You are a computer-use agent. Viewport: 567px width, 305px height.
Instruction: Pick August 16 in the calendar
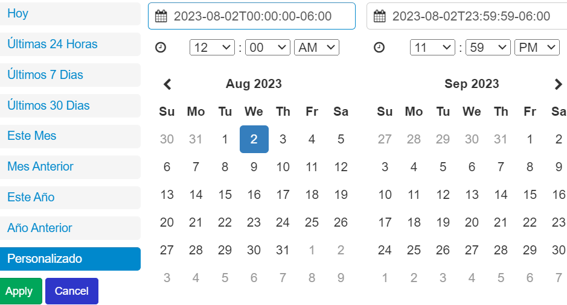pyautogui.click(x=254, y=195)
